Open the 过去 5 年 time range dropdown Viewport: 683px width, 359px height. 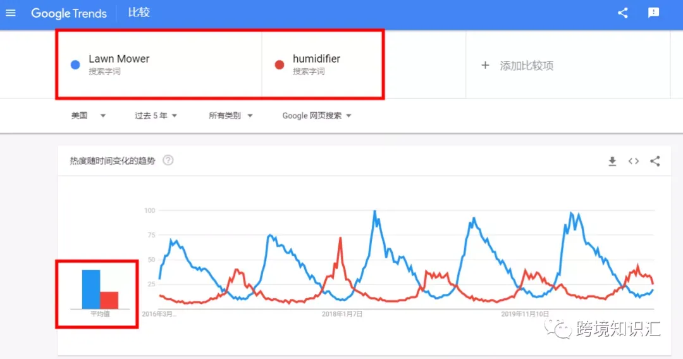pyautogui.click(x=156, y=116)
